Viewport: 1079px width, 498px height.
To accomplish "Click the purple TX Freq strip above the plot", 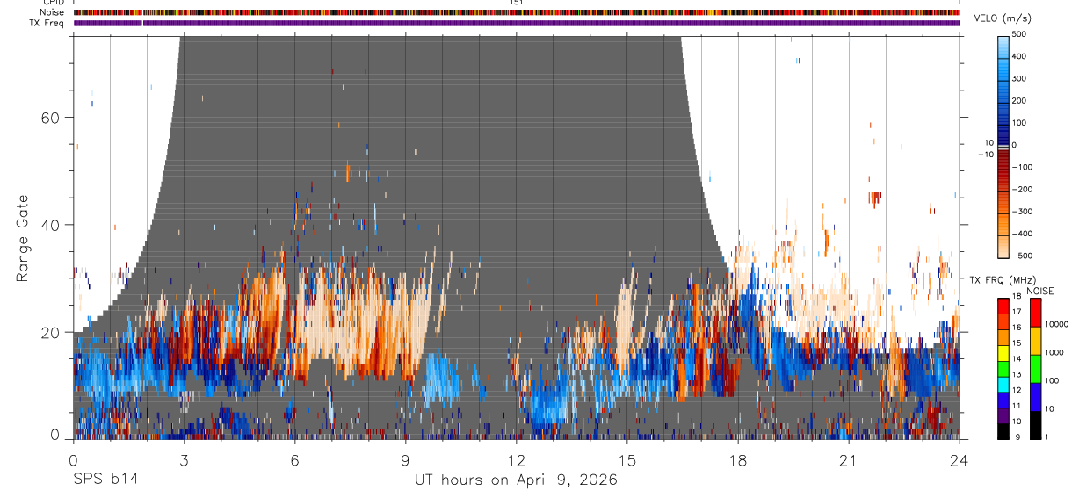I will tap(517, 23).
